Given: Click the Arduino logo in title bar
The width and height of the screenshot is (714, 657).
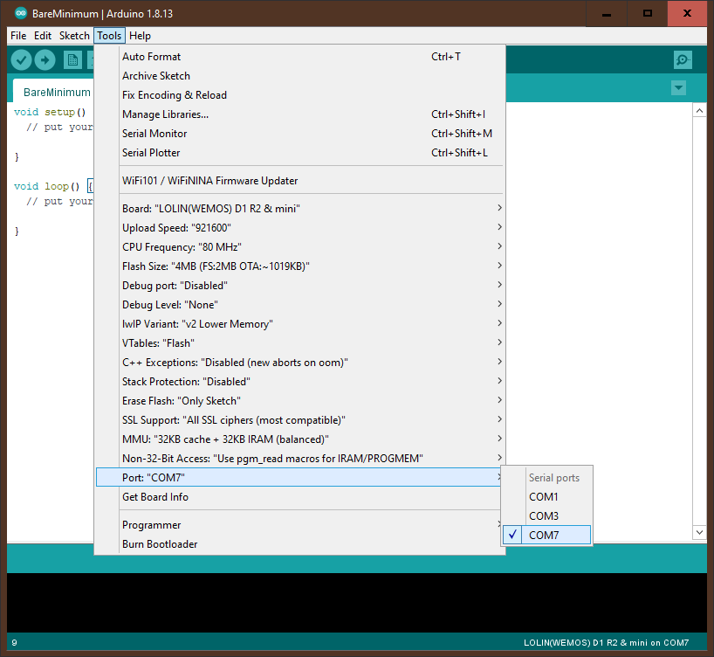Looking at the screenshot, I should pyautogui.click(x=21, y=13).
